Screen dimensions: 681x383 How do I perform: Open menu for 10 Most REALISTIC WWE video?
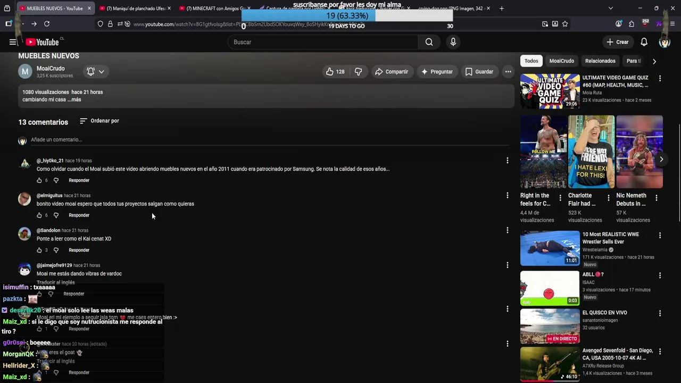pos(660,235)
